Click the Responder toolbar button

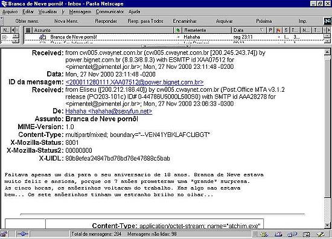coord(106,21)
